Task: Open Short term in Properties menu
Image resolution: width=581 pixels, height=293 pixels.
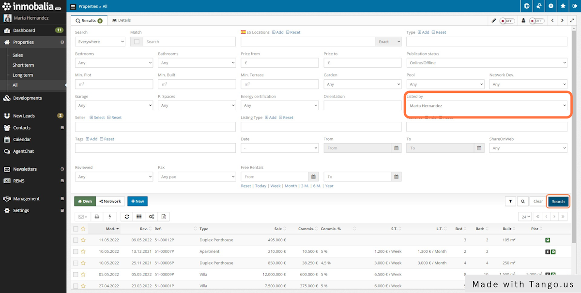Action: pyautogui.click(x=23, y=65)
